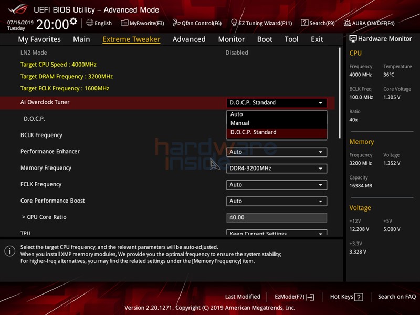Select the Ai Overclock Tuner label
420x315 pixels.
pos(45,102)
